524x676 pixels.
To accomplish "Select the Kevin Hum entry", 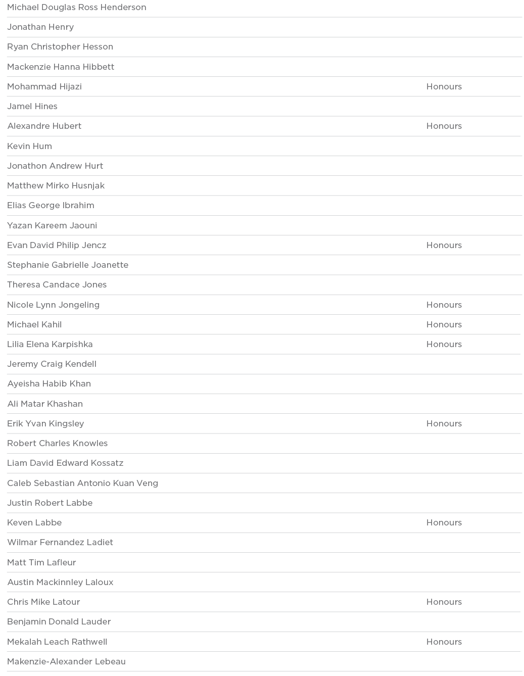I will [x=29, y=146].
